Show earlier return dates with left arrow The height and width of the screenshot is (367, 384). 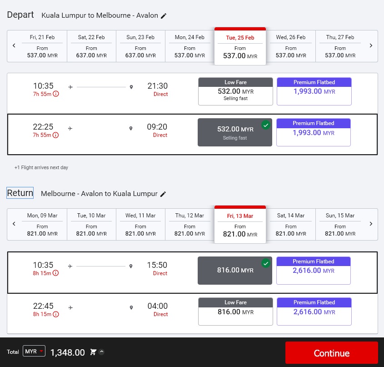[x=14, y=224]
